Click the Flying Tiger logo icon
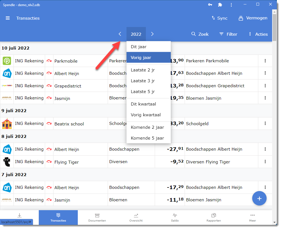The height and width of the screenshot is (229, 281). (7, 162)
